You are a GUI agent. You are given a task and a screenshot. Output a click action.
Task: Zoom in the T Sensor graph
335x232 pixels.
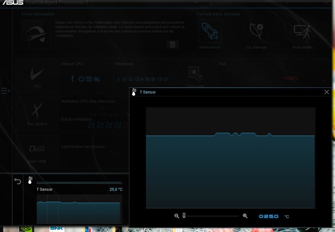(245, 216)
